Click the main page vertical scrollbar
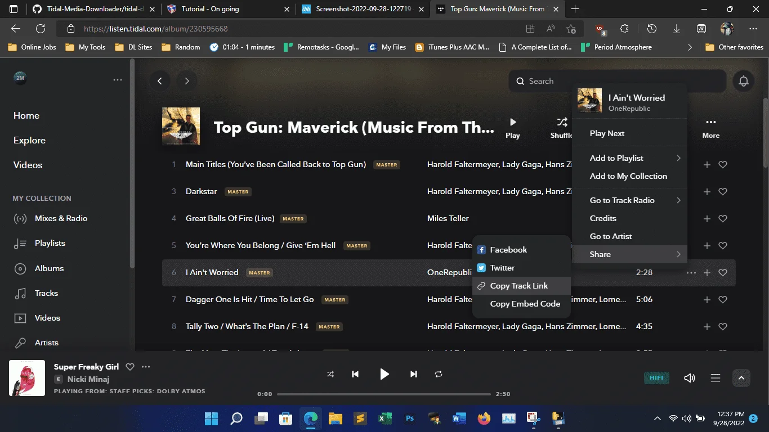This screenshot has width=769, height=432. click(x=765, y=133)
